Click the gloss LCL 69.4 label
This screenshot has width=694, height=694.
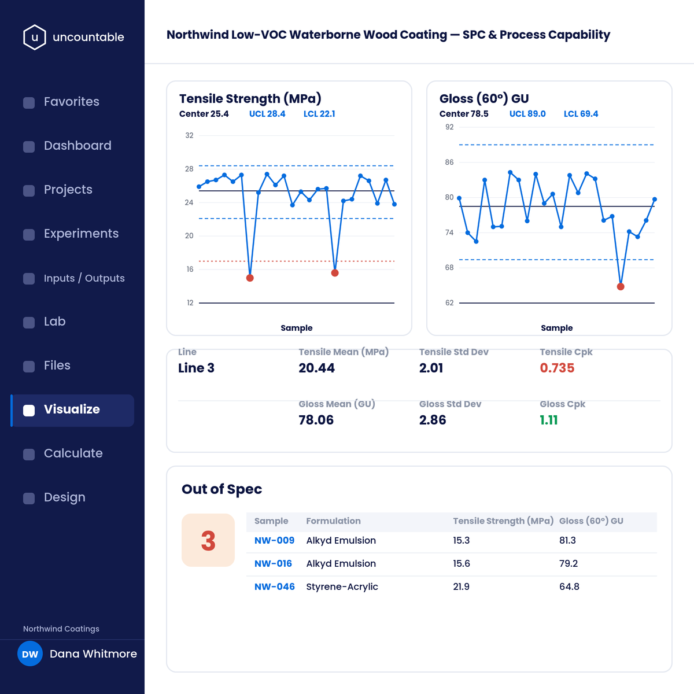click(x=581, y=114)
